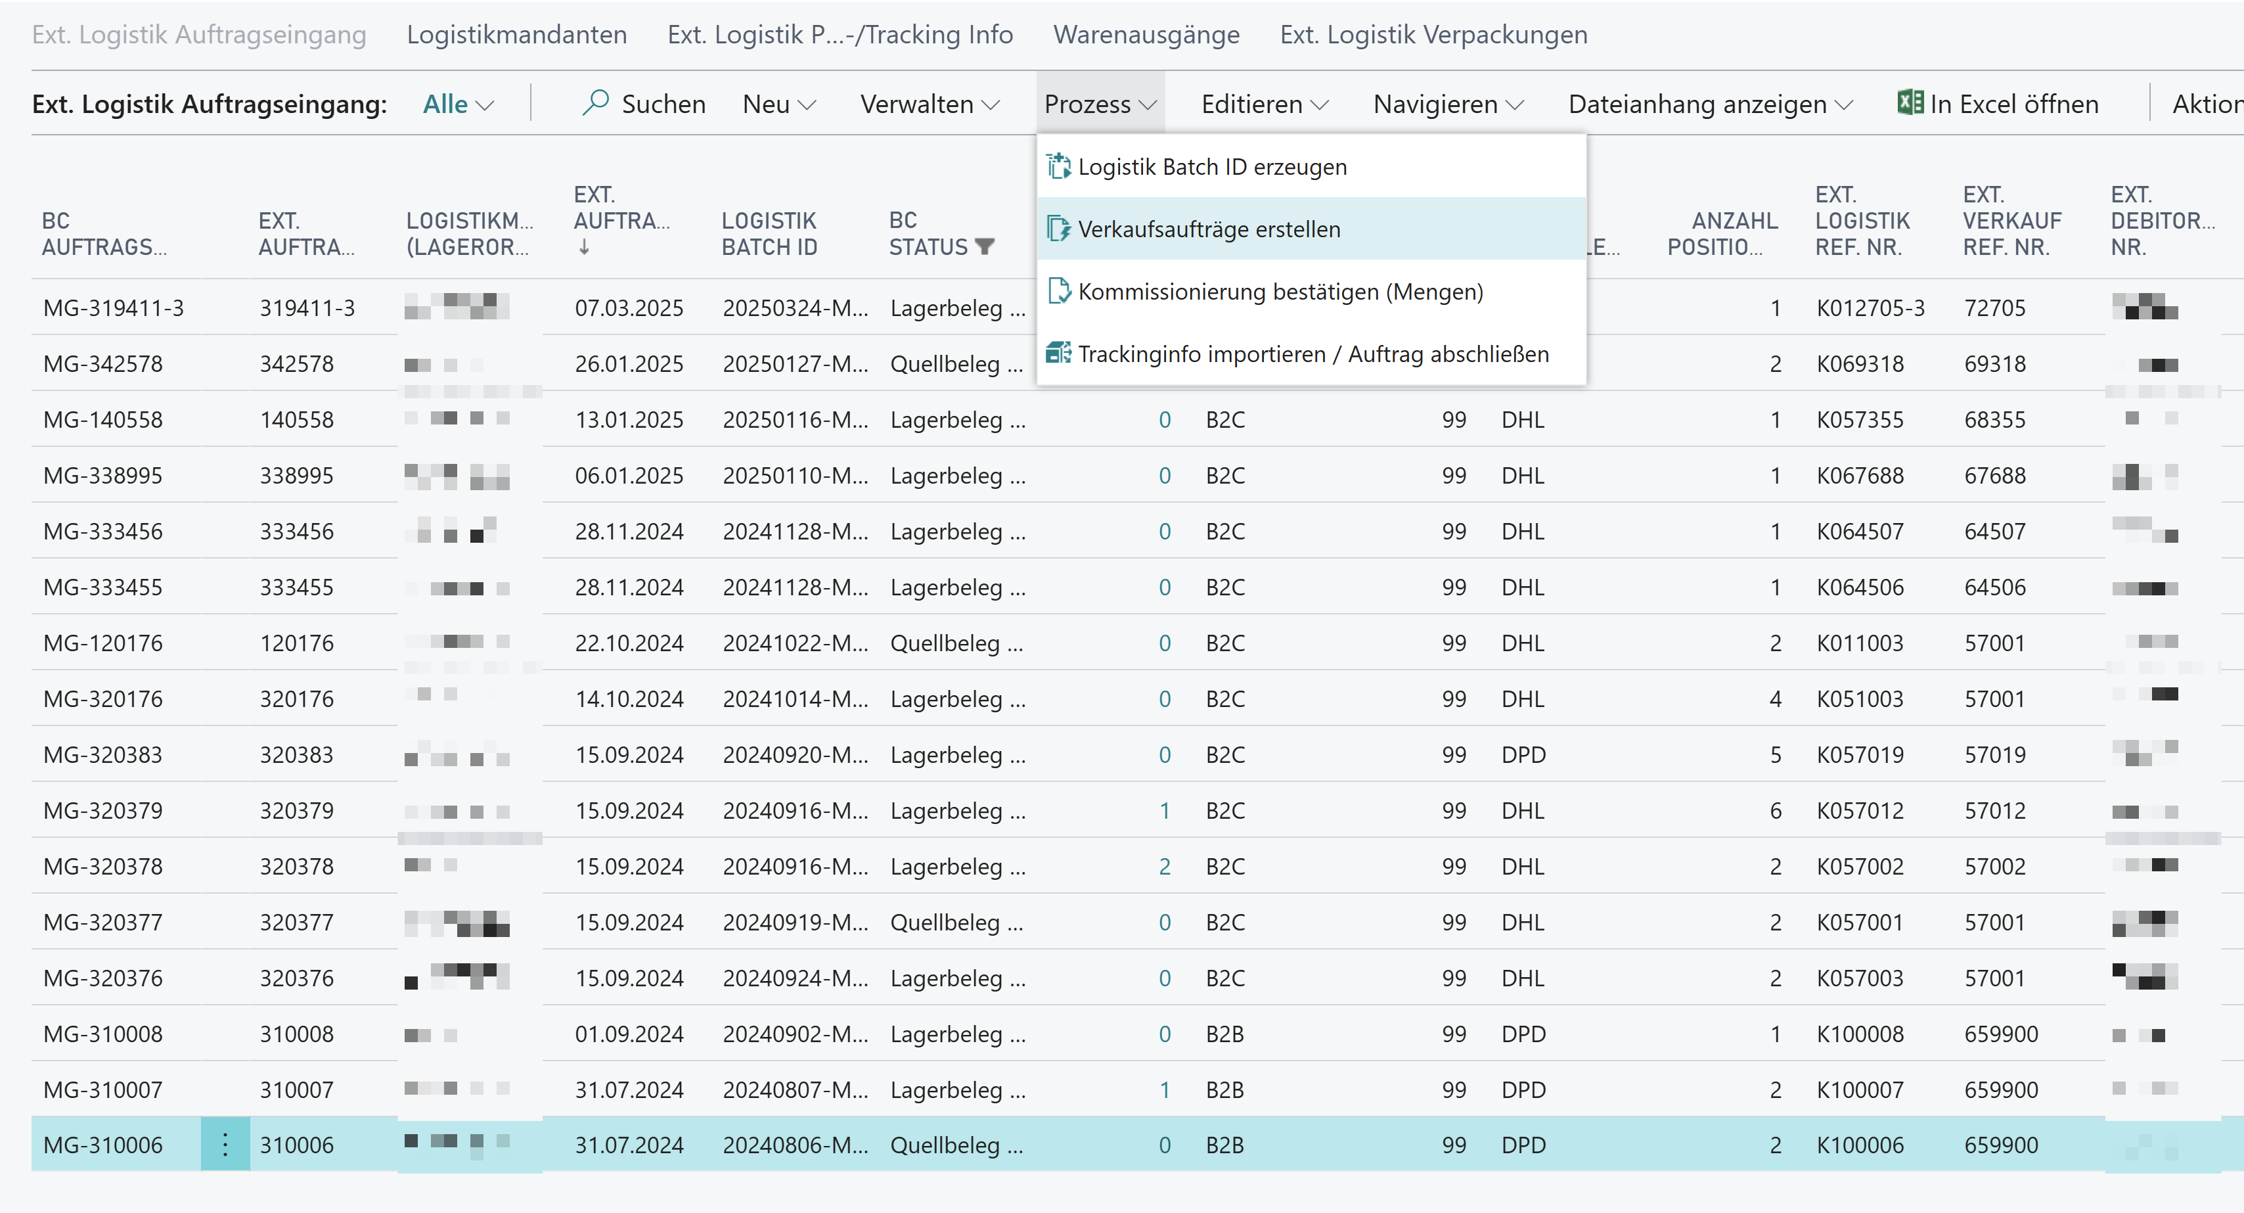This screenshot has width=2244, height=1213.
Task: Open the Warenausgänge tab
Action: click(1146, 35)
